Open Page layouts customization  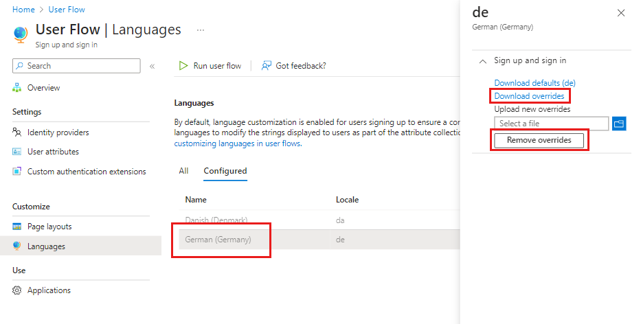click(x=49, y=227)
